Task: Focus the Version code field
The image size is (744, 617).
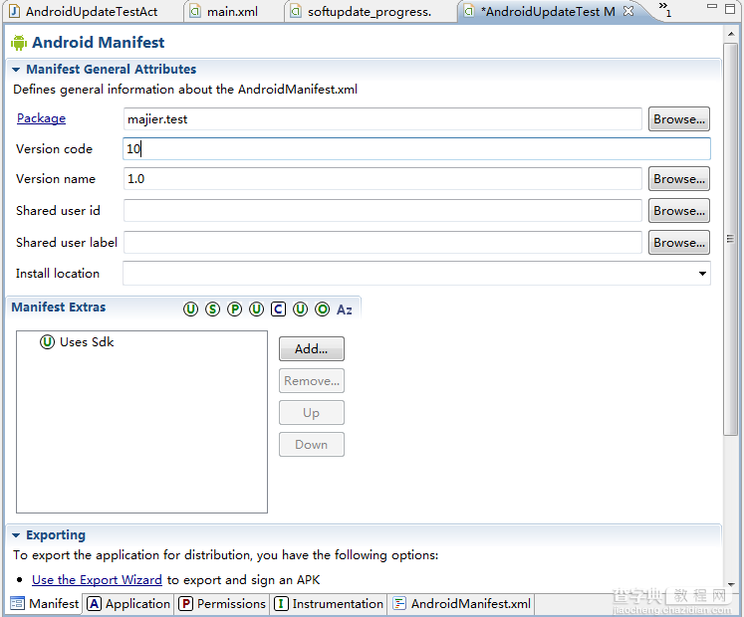Action: pyautogui.click(x=416, y=149)
